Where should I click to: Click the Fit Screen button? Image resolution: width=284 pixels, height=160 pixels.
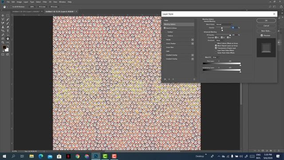coord(42,7)
